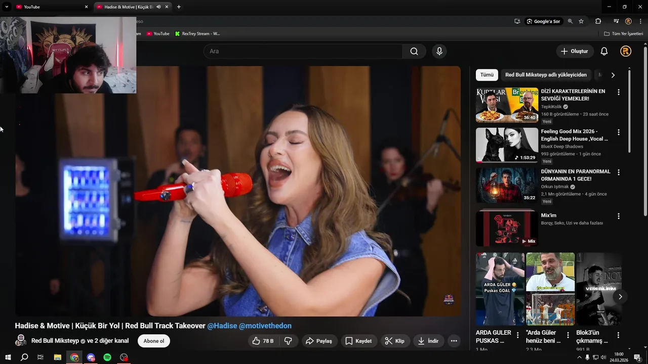Click the Google'a Sor button
Viewport: 648px width, 364px height.
pos(543,21)
